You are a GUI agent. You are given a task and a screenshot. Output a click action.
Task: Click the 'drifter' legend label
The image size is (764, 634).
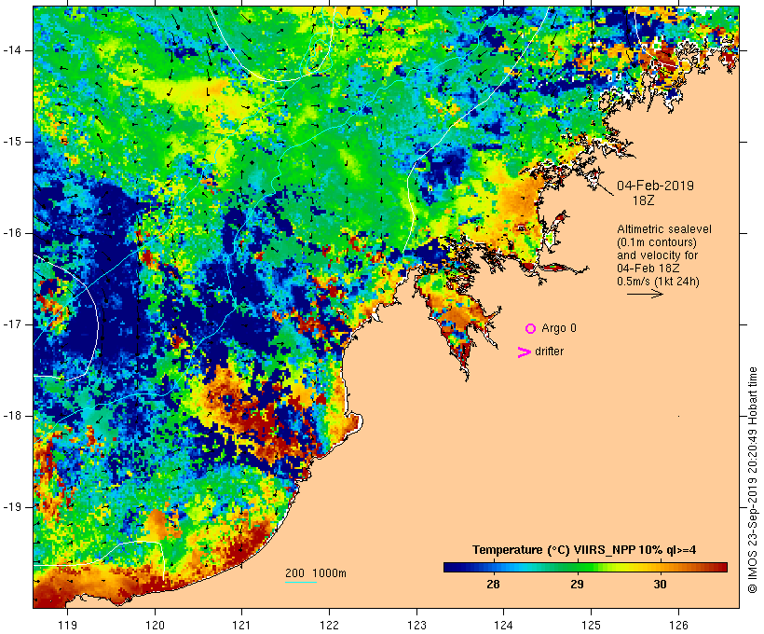[x=549, y=351]
